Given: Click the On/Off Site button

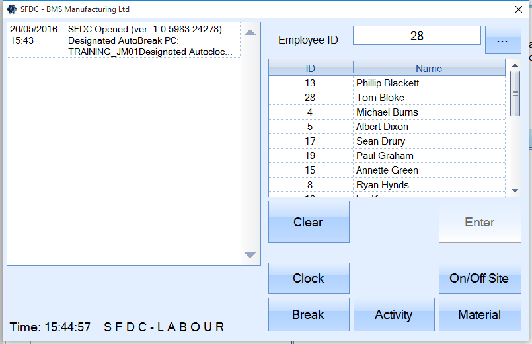Looking at the screenshot, I should [479, 278].
